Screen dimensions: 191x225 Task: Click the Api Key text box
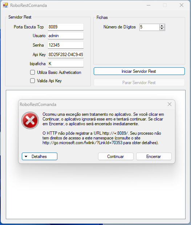pos(66,55)
